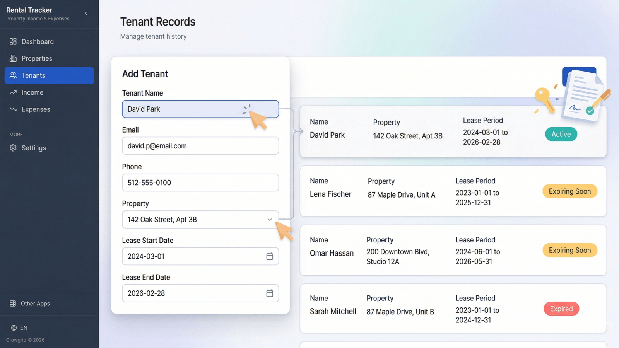Click the Dashboard grid icon
Image resolution: width=619 pixels, height=348 pixels.
pyautogui.click(x=13, y=41)
